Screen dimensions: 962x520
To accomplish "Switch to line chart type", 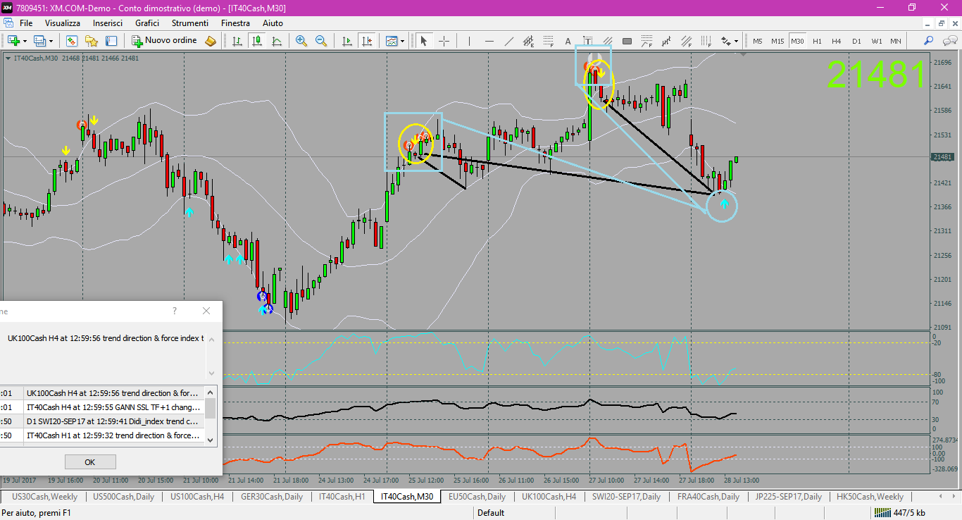I will 277,41.
